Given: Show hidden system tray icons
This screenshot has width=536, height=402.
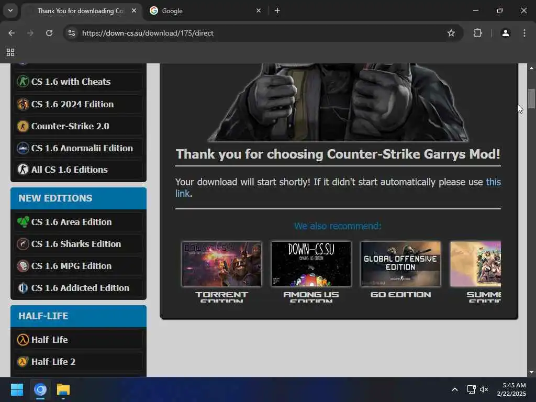Looking at the screenshot, I should (x=455, y=389).
